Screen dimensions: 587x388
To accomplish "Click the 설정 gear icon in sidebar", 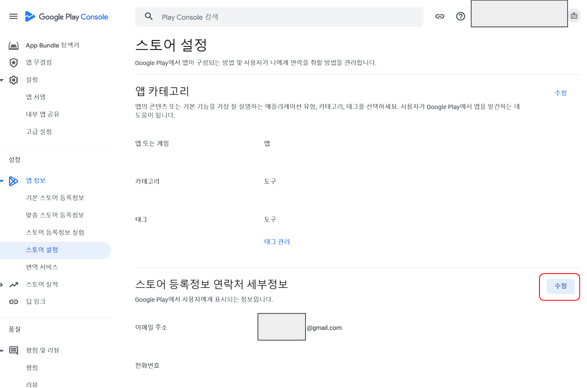I will point(13,80).
